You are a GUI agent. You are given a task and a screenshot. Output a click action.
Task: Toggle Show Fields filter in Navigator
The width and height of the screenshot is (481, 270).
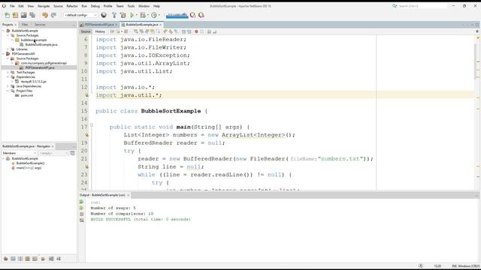click(13, 259)
